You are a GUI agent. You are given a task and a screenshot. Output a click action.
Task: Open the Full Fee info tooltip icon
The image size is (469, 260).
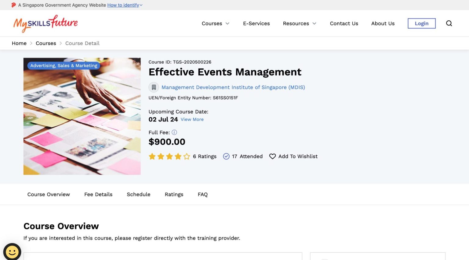[x=174, y=132]
